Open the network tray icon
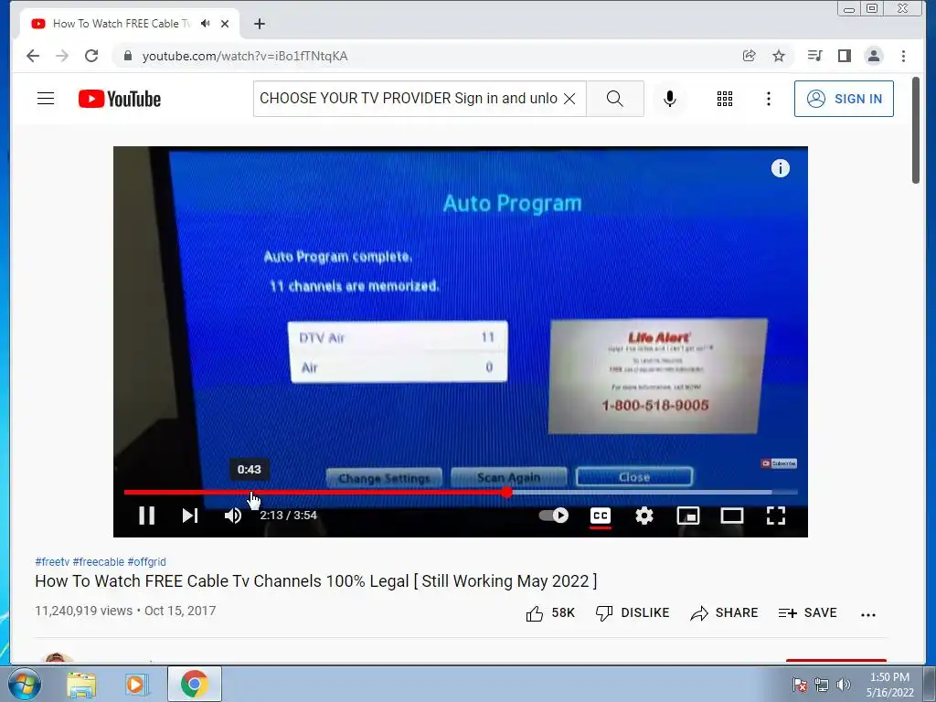Viewport: 936px width, 702px height. tap(822, 685)
